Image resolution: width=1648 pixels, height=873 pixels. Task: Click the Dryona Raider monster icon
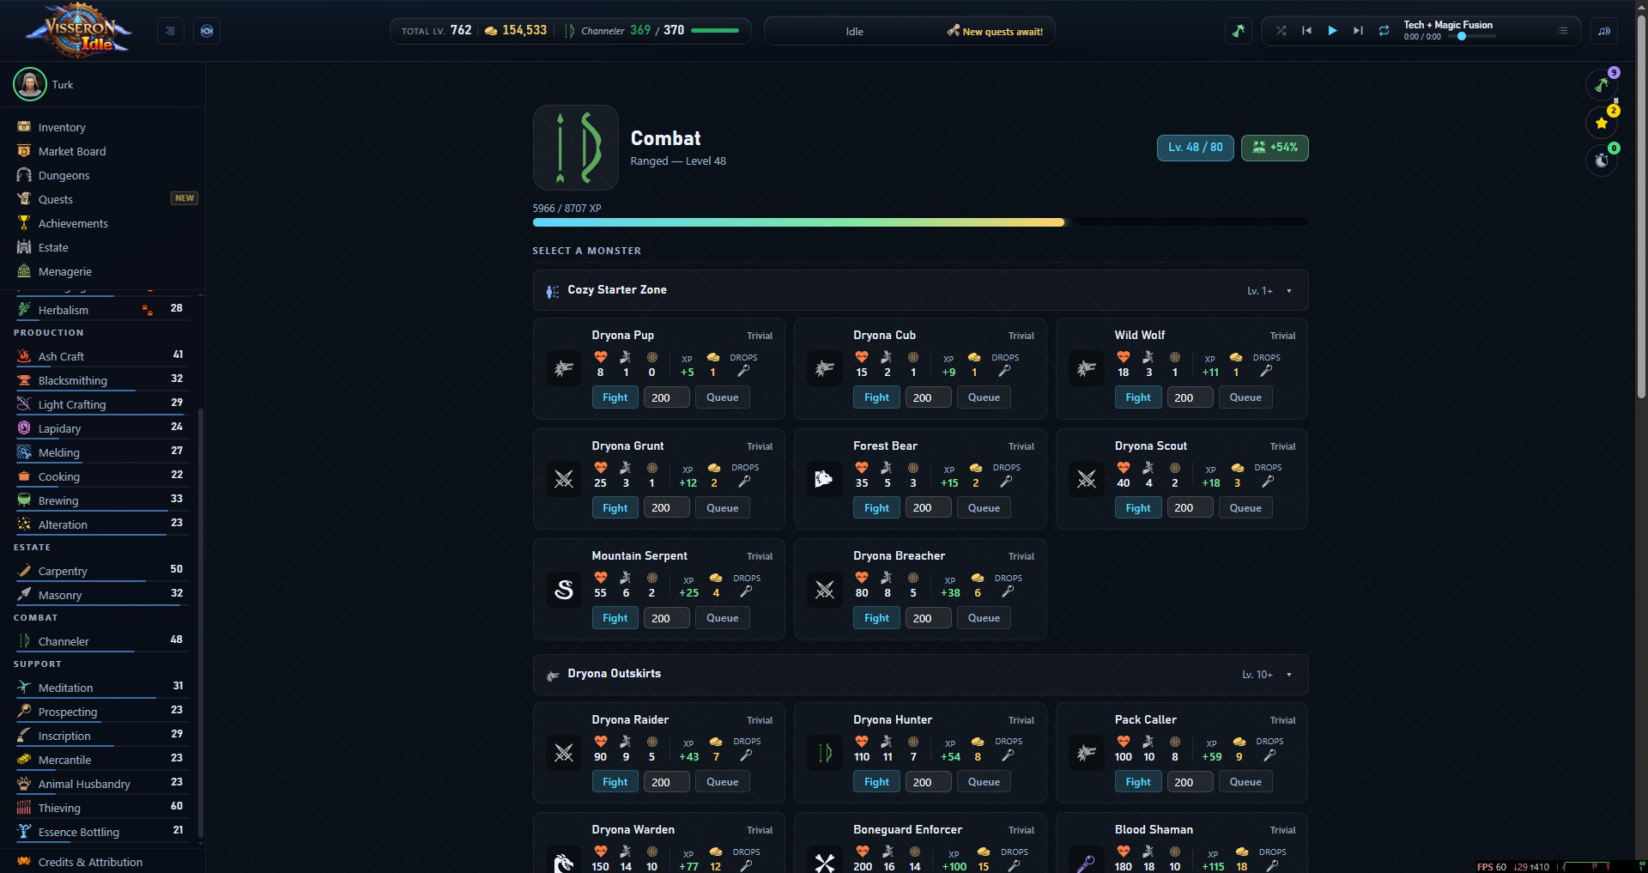564,753
